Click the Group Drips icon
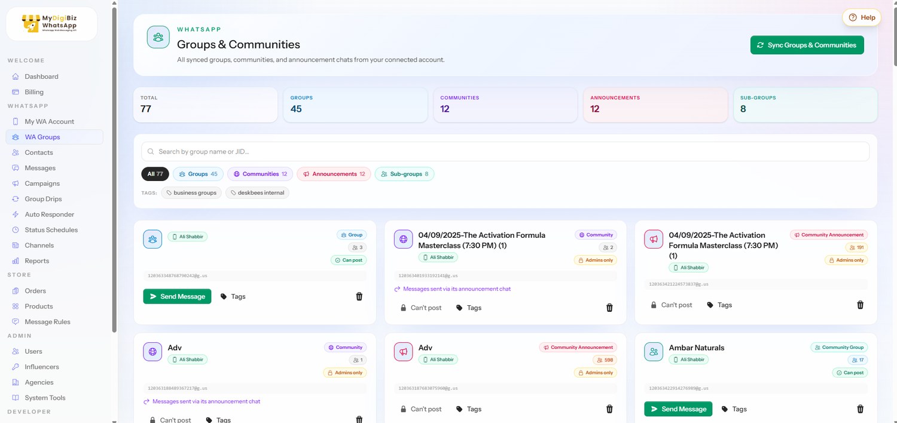This screenshot has width=897, height=423. [16, 199]
